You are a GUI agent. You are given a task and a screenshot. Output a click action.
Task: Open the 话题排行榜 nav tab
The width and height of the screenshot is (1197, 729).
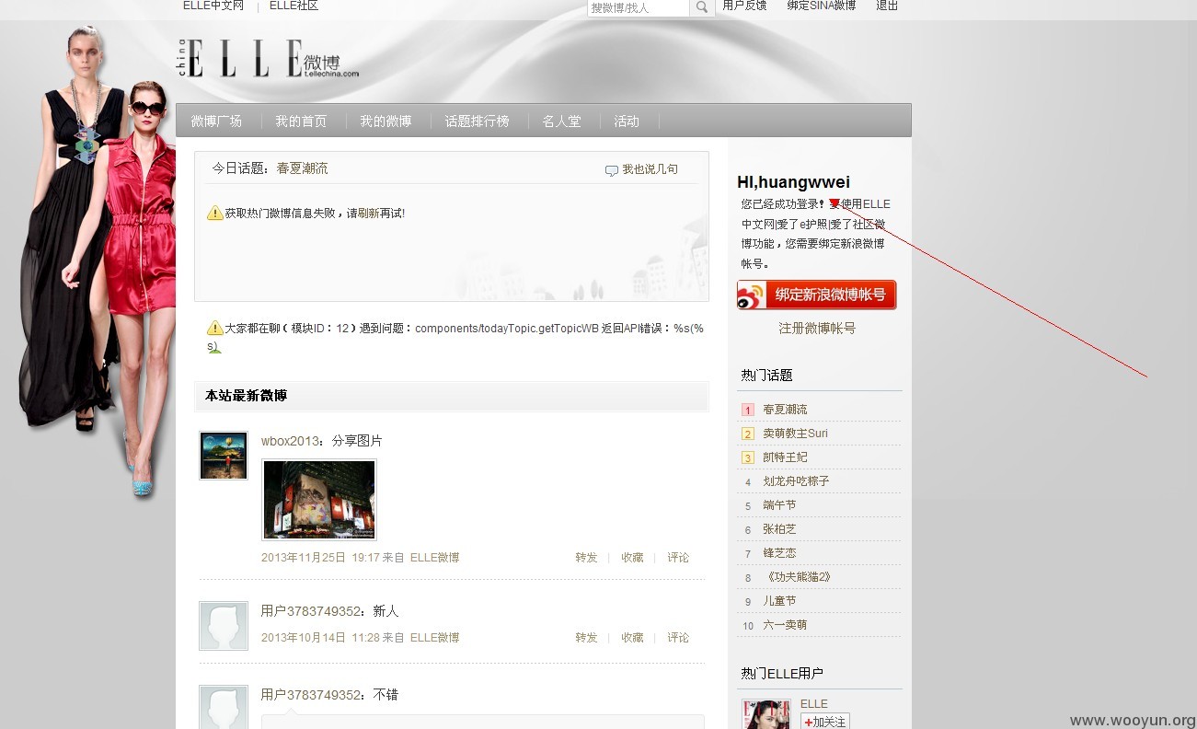pyautogui.click(x=477, y=121)
